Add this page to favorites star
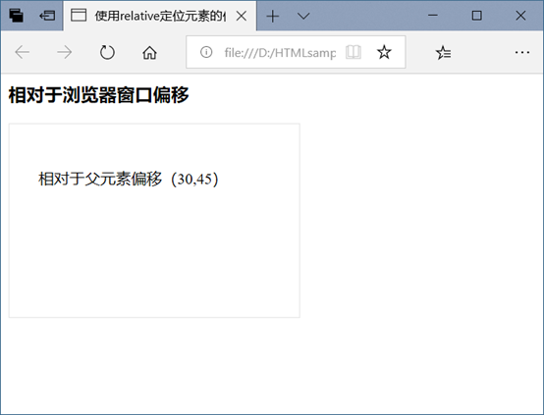 coord(384,52)
